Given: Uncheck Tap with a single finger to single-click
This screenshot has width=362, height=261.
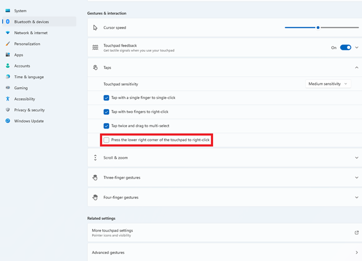Looking at the screenshot, I should [107, 98].
